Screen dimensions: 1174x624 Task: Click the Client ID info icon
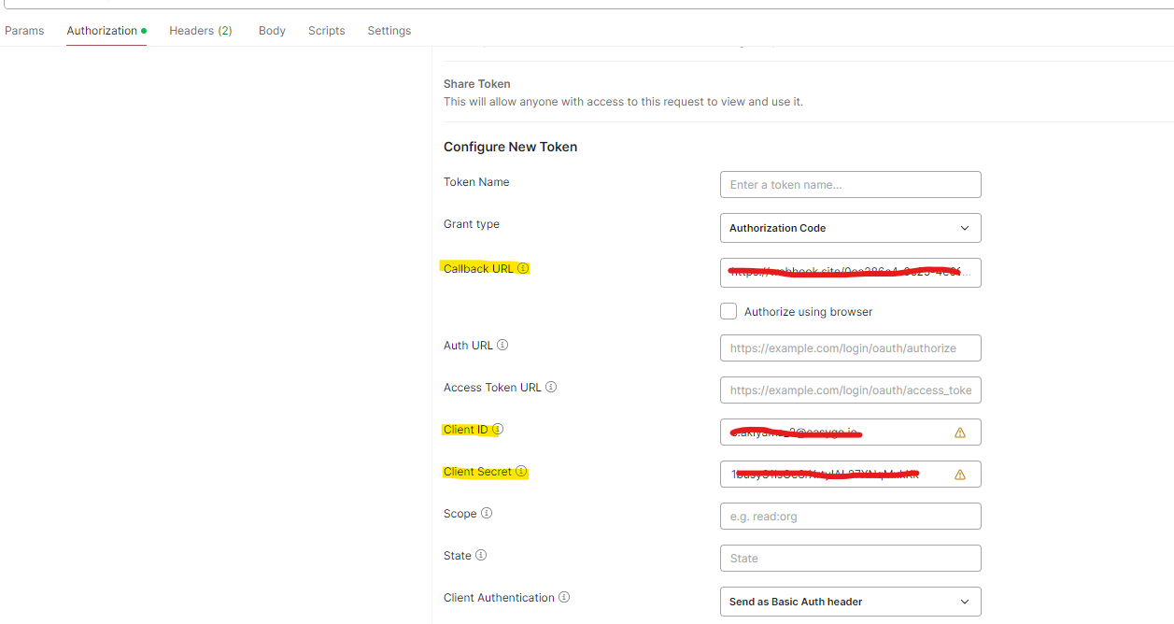pyautogui.click(x=499, y=429)
